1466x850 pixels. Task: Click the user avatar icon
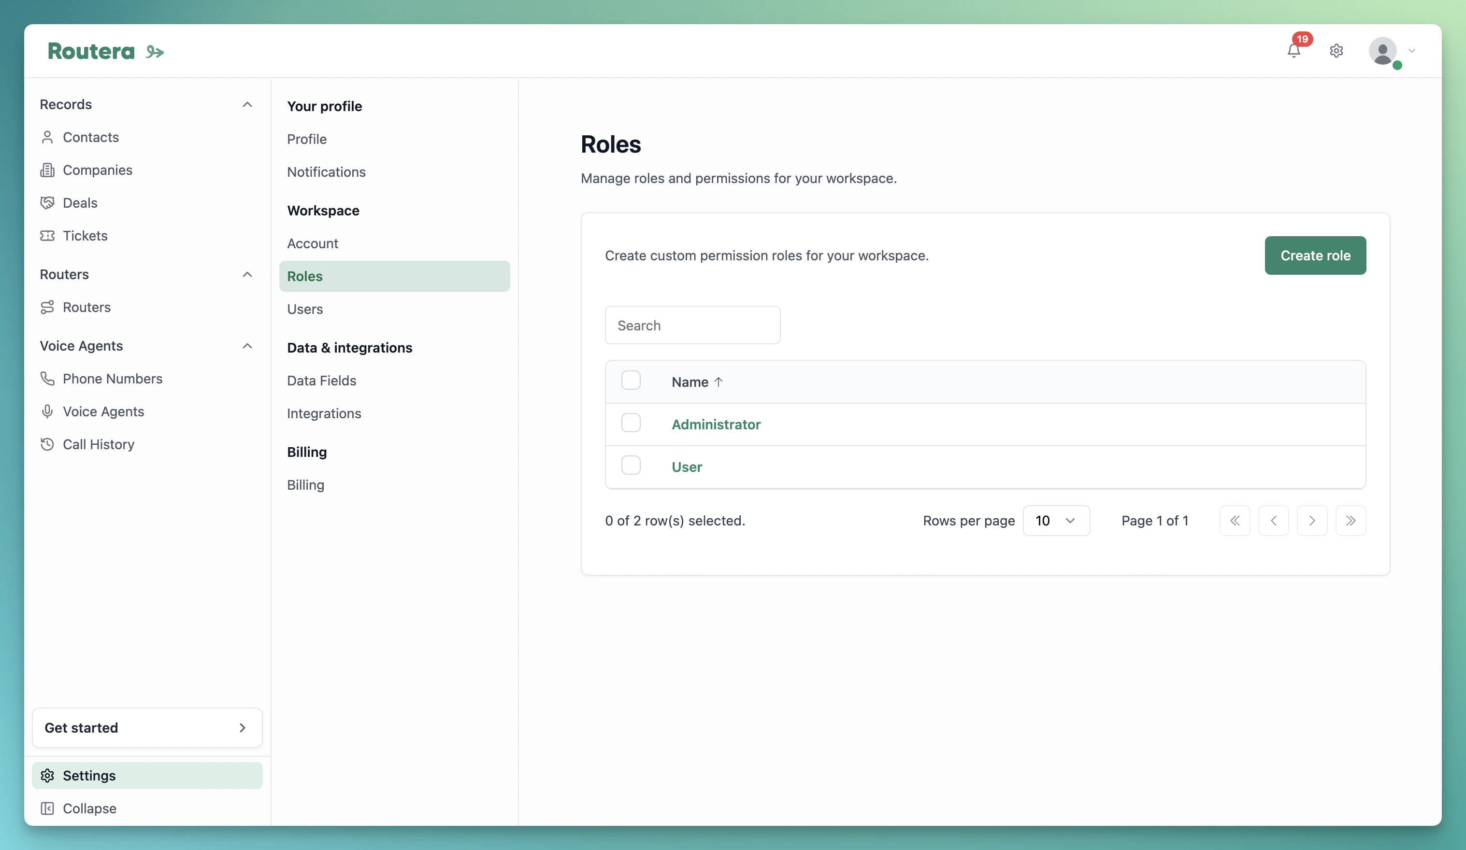click(1383, 51)
